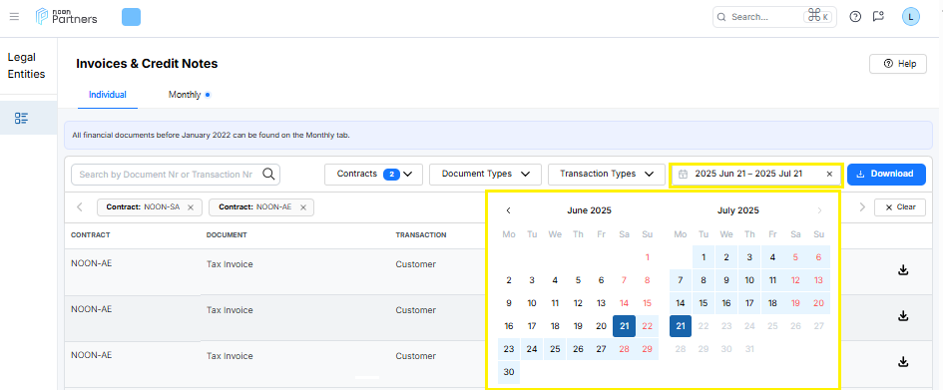Expand the Contracts dropdown
Viewport: 943px width, 390px height.
click(x=373, y=175)
